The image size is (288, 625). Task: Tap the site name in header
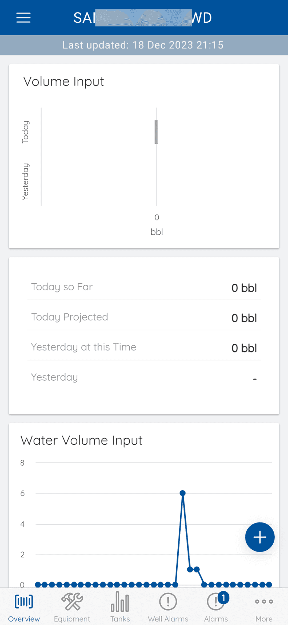(x=143, y=18)
